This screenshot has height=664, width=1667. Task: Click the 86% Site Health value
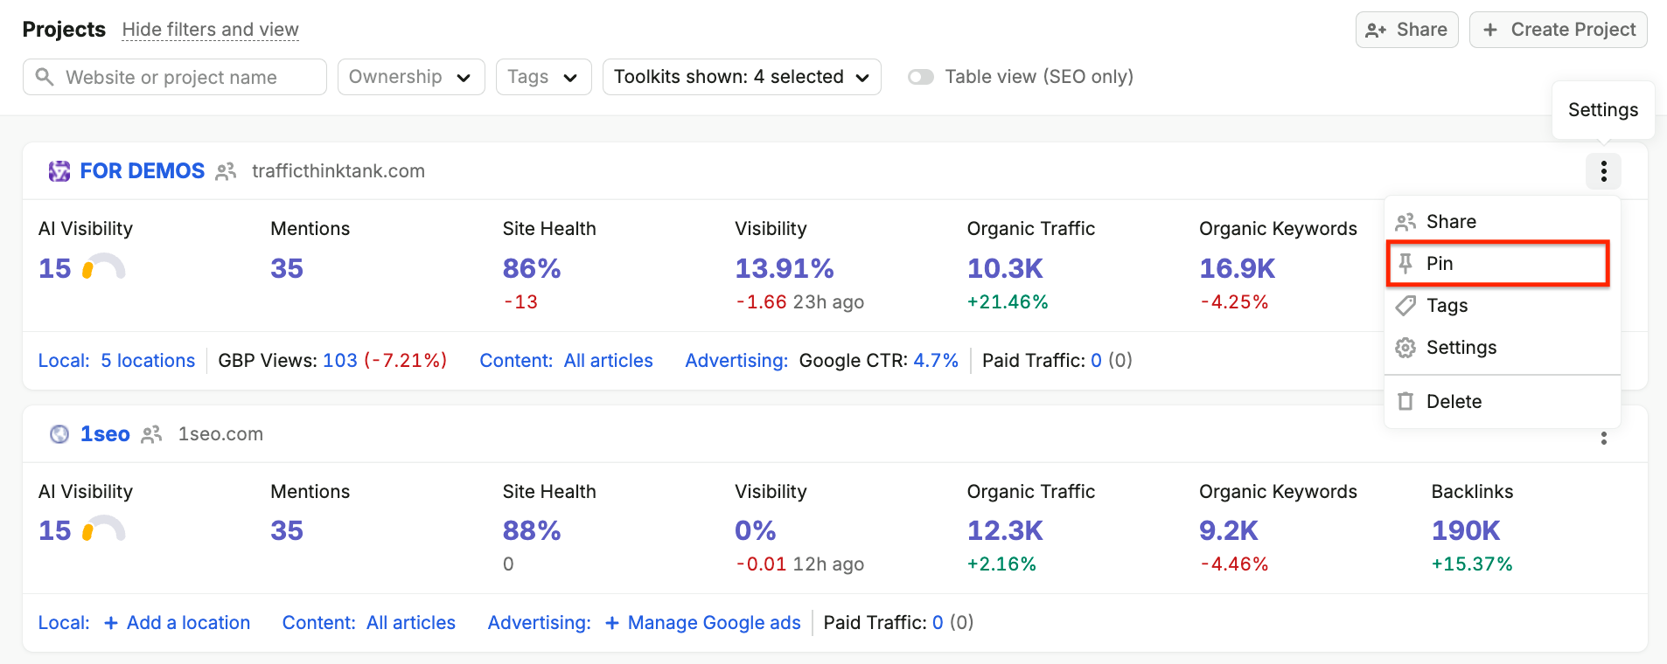(532, 268)
